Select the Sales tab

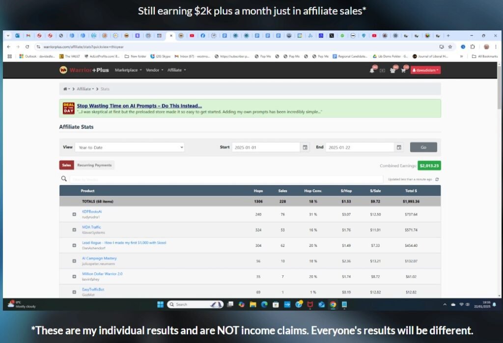(x=66, y=165)
